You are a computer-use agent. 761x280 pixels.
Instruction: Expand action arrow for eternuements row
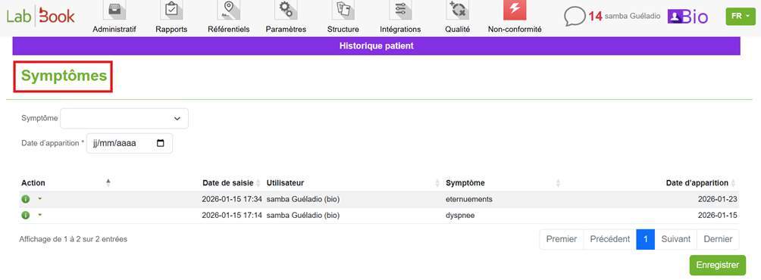40,198
